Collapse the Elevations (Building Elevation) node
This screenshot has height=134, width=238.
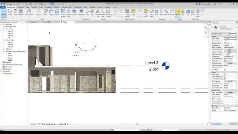tap(4, 51)
